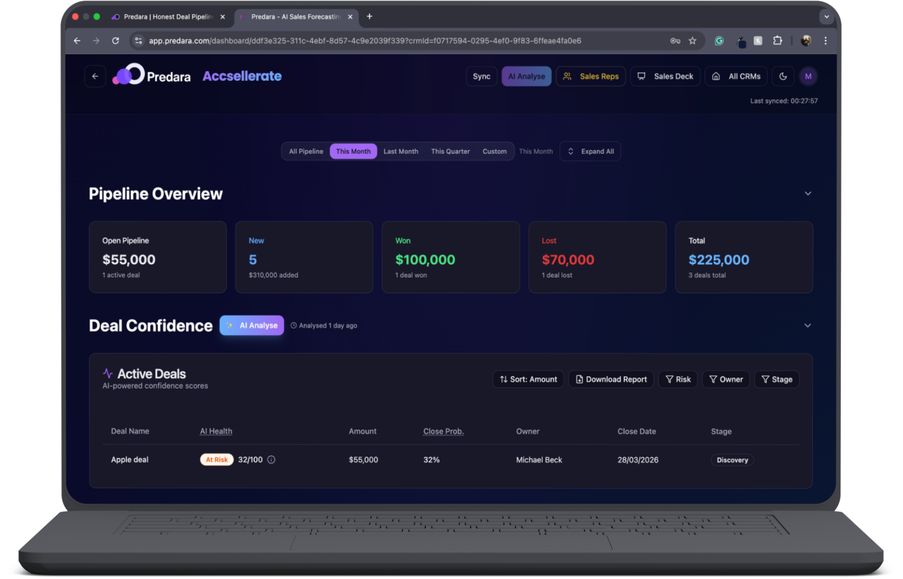Click the New deals card showing 5
This screenshot has width=903, height=579.
[304, 257]
